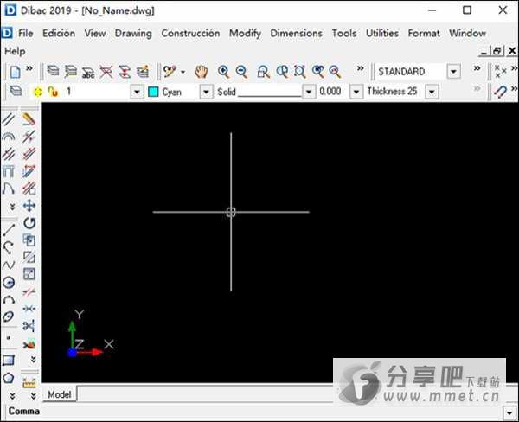Screen dimensions: 519x422
Task: Select the Circle drawing tool
Action: (9, 282)
